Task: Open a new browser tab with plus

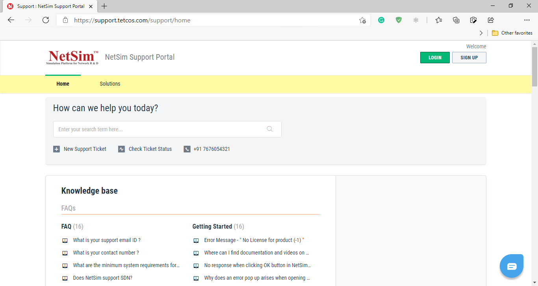Action: pyautogui.click(x=104, y=6)
